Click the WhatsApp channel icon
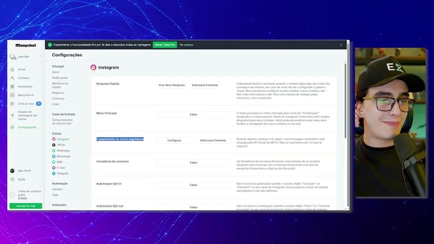Image resolution: width=434 pixels, height=244 pixels. (54, 150)
